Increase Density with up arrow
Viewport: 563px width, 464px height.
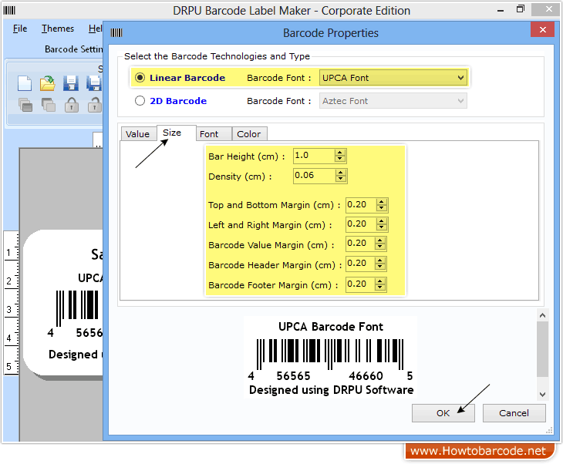point(340,173)
